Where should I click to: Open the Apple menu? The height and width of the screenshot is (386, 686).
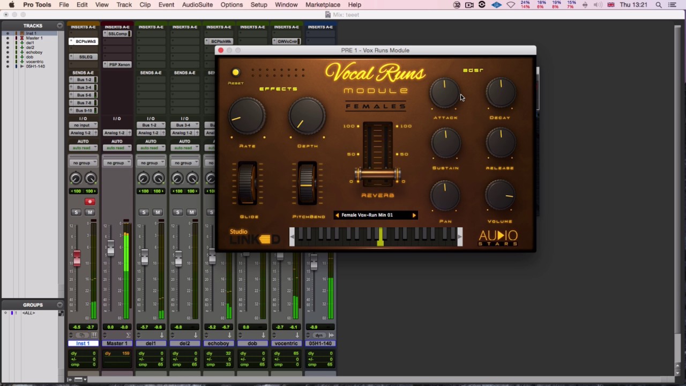pyautogui.click(x=11, y=5)
